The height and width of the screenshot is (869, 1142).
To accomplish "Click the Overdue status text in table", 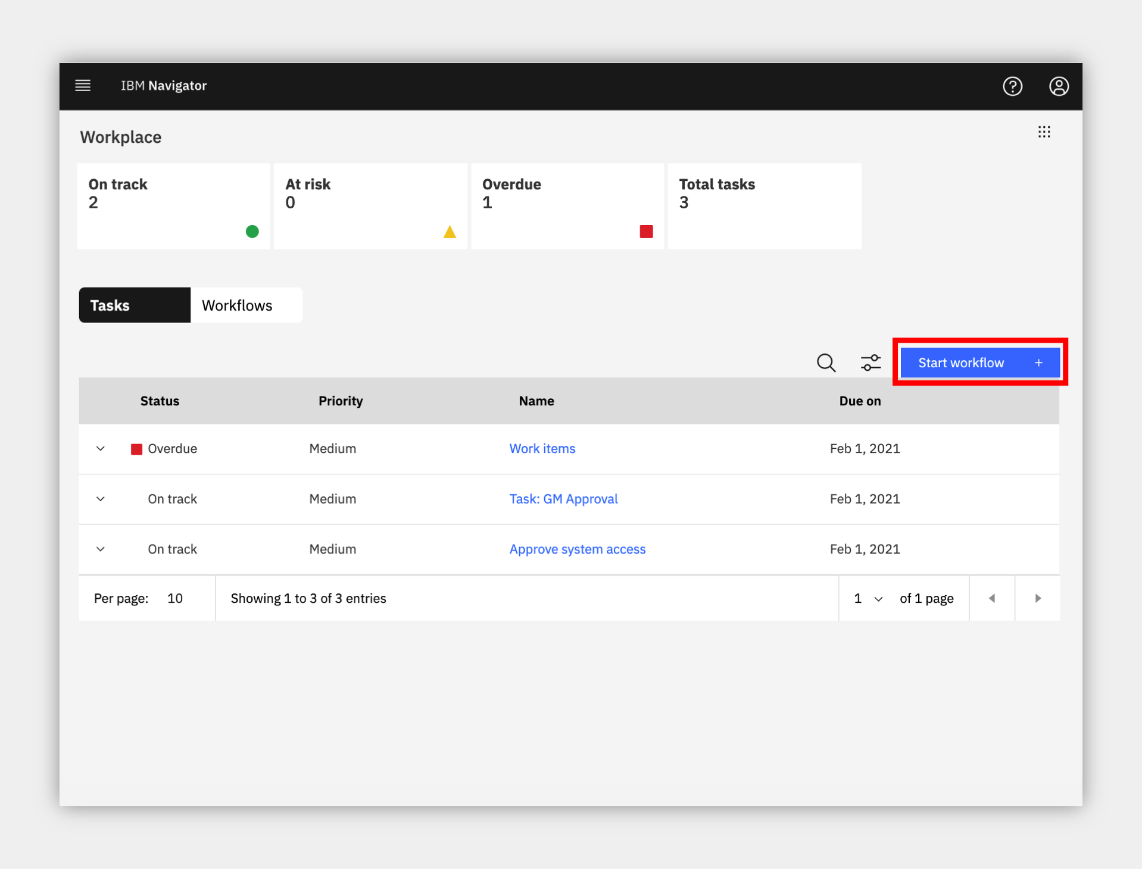I will (173, 449).
